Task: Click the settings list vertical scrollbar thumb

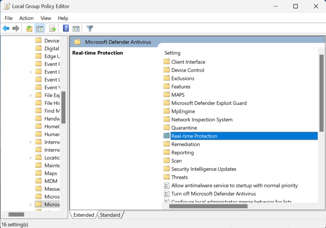Action: [321, 93]
